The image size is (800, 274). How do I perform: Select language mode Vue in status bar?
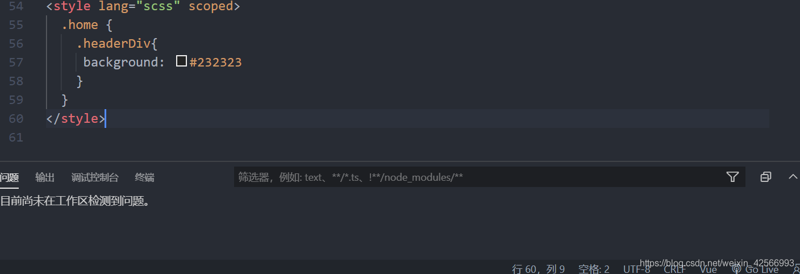[x=708, y=269]
